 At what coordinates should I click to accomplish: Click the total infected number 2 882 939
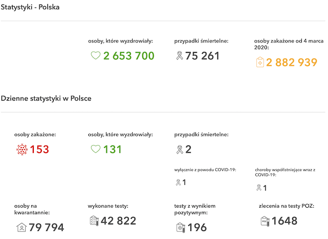tap(292, 63)
